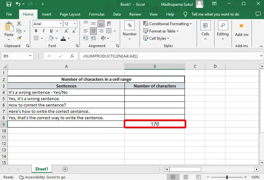Click the zoom slider handle
This screenshot has width=264, height=180.
227,177
